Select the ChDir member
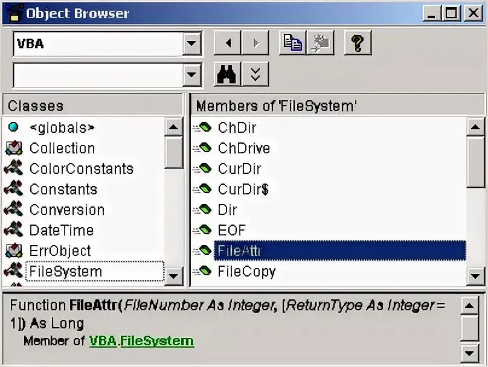Screen dimensions: 488x367 tap(237, 128)
